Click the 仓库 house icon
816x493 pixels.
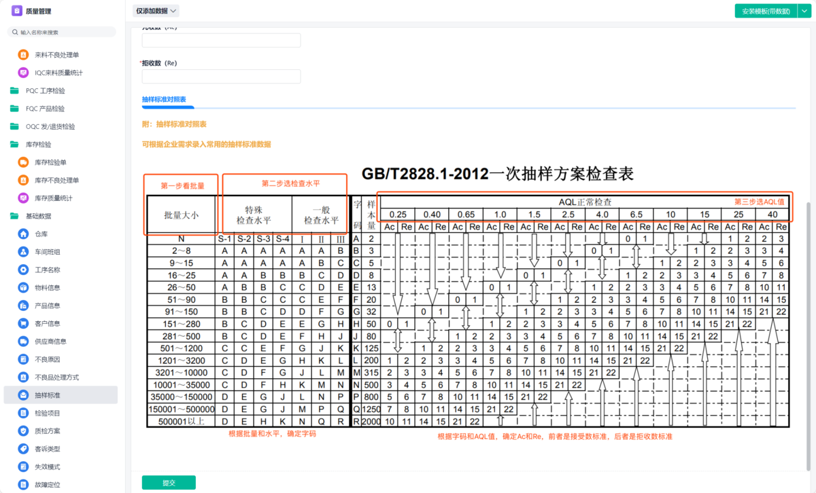(23, 234)
